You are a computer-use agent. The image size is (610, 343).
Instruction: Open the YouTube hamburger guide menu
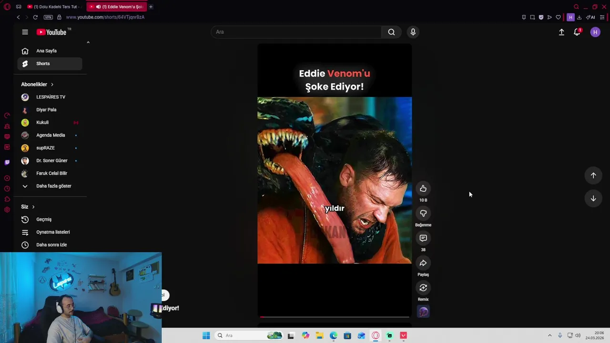click(x=25, y=32)
